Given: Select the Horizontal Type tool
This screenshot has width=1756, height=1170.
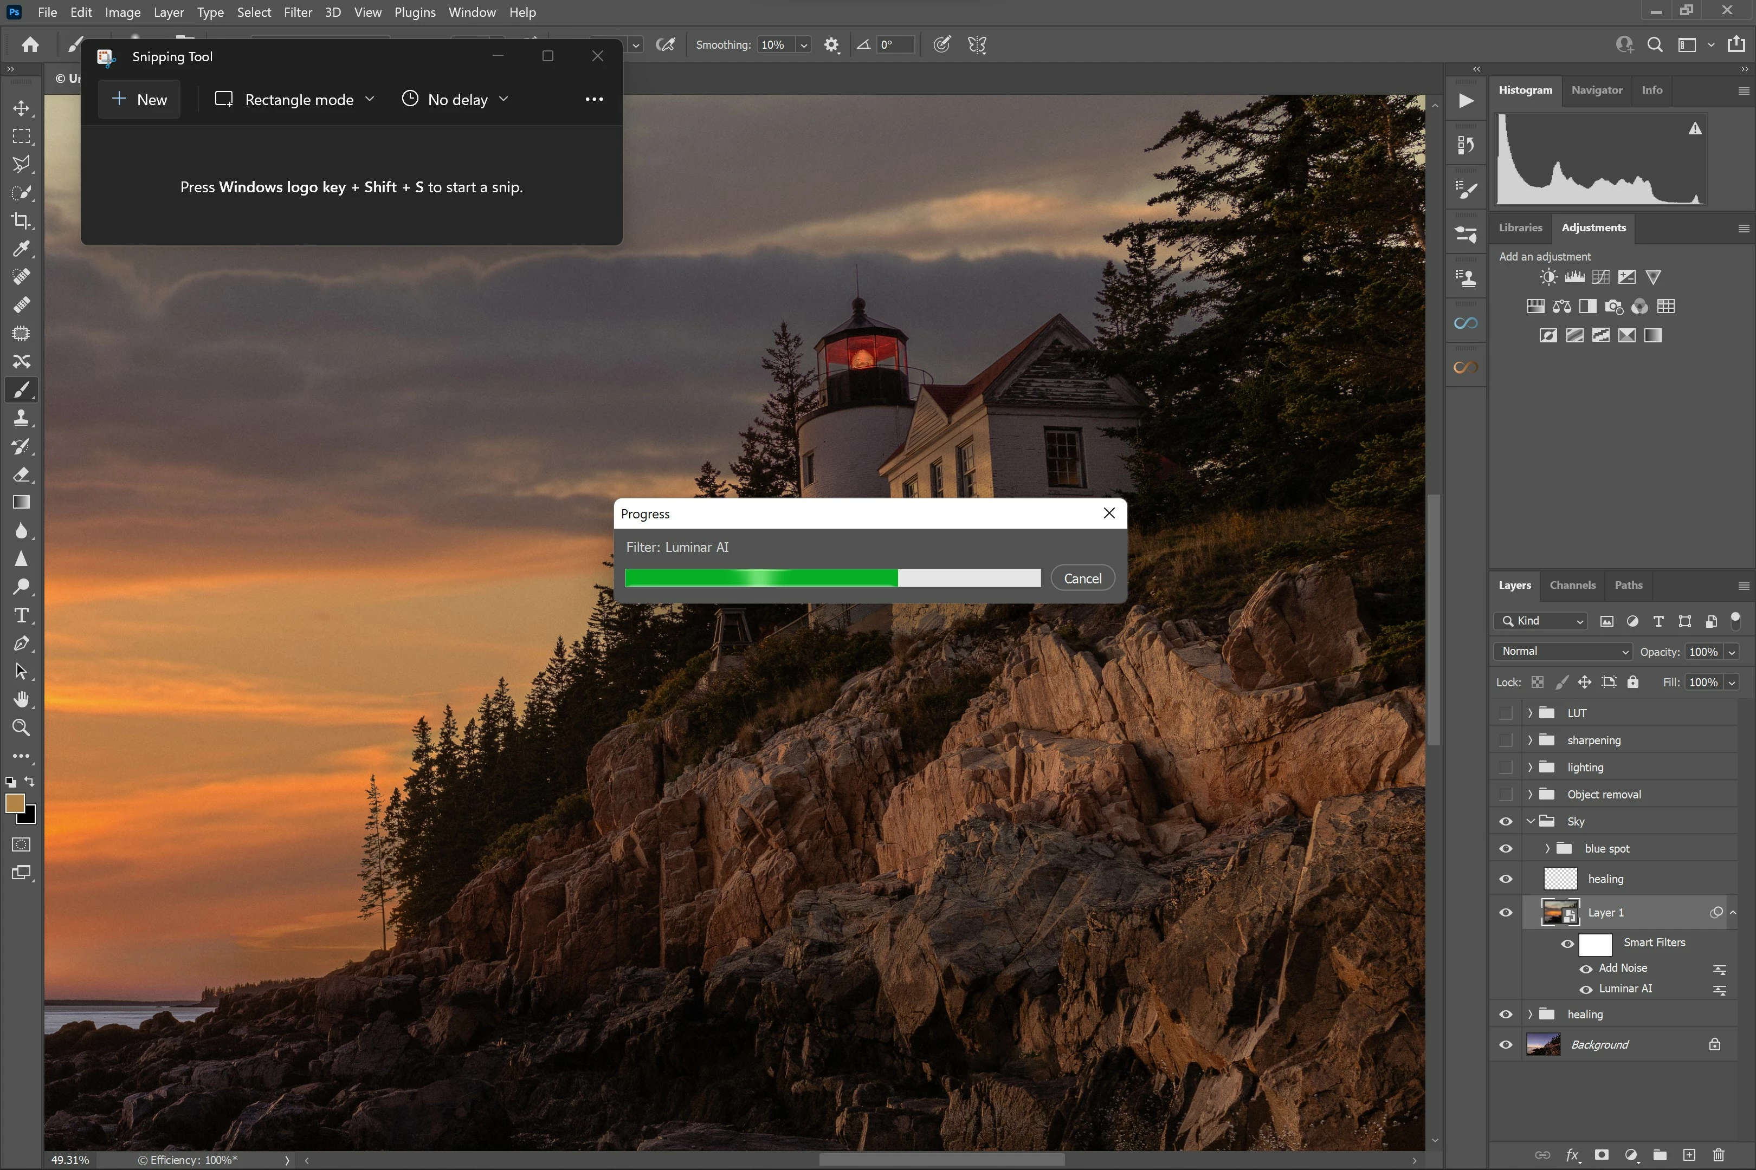Looking at the screenshot, I should tap(21, 615).
